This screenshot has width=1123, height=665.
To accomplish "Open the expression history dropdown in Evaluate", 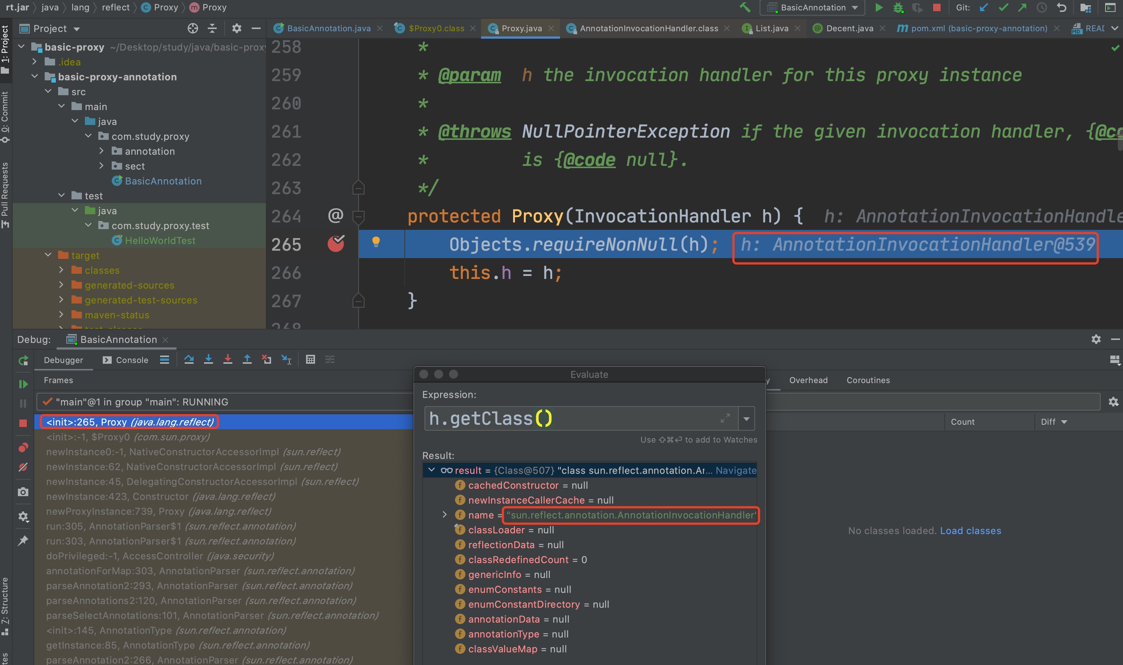I will coord(746,418).
